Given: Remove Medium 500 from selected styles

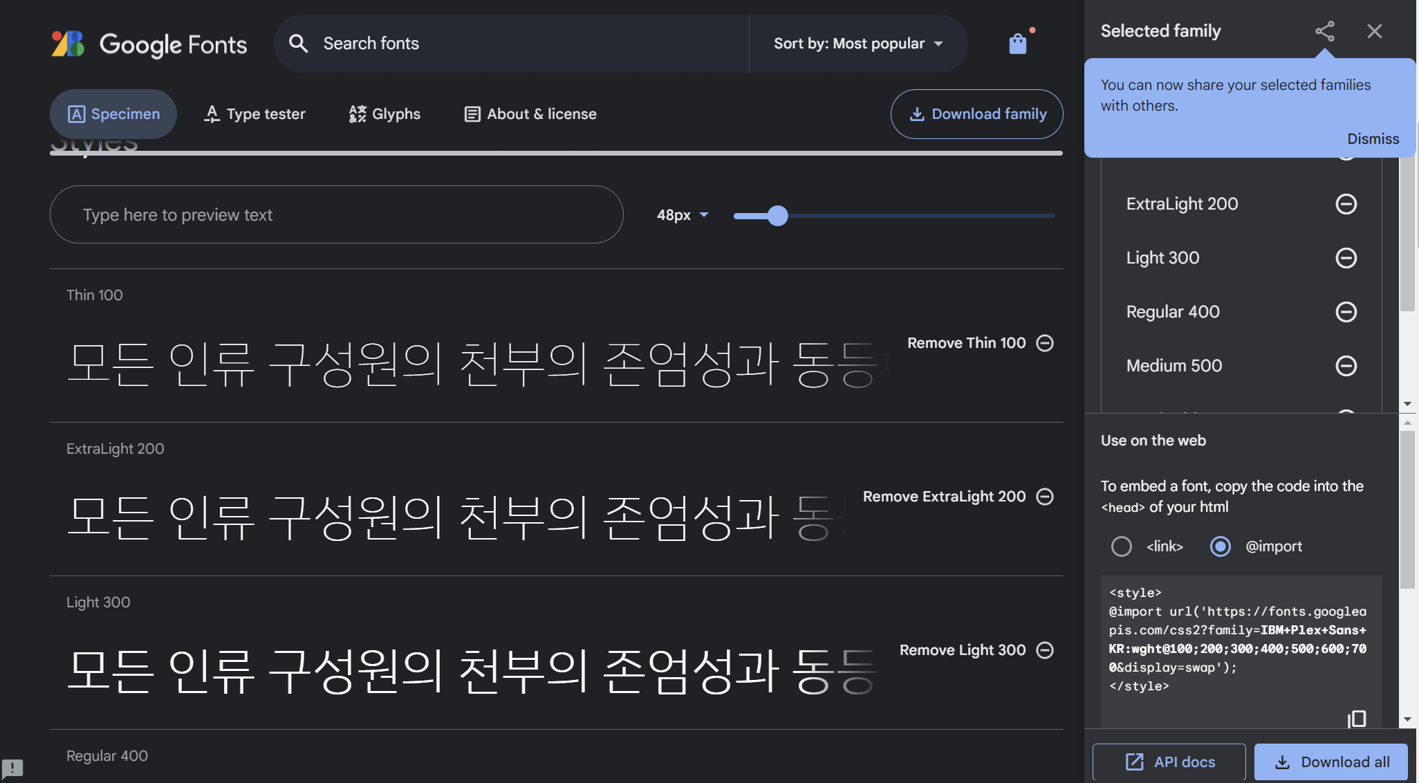Looking at the screenshot, I should pyautogui.click(x=1346, y=366).
